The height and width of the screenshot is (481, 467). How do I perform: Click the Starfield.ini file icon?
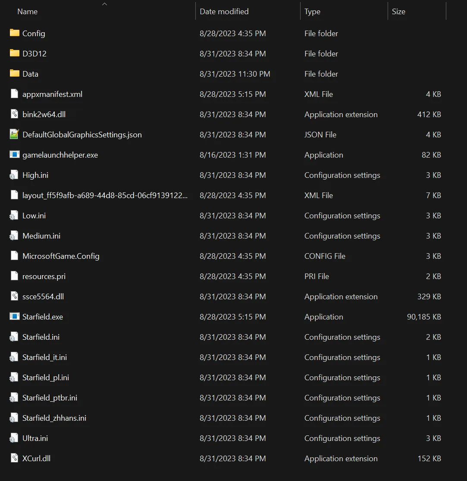14,337
